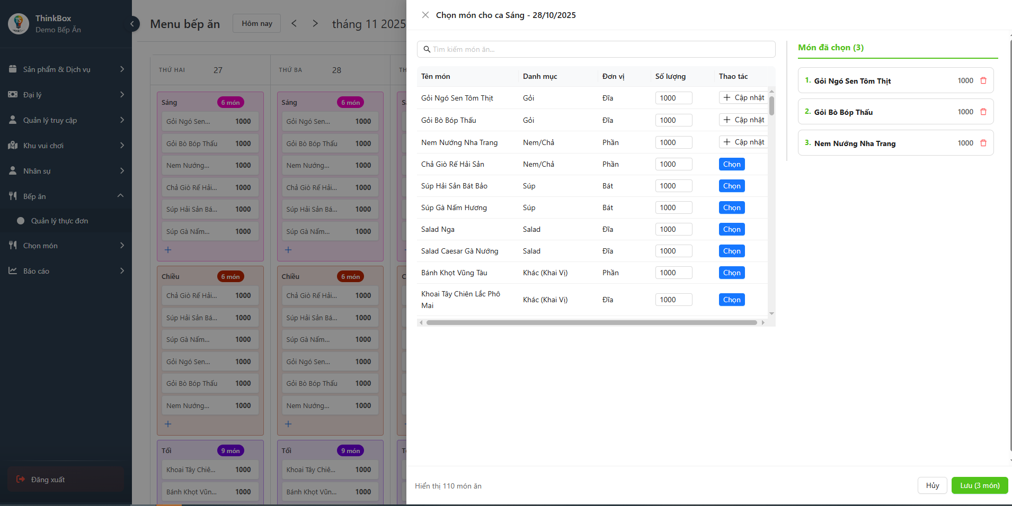Click trash icon for Gỏi Bò Bóp Thấu
This screenshot has width=1012, height=506.
point(983,112)
